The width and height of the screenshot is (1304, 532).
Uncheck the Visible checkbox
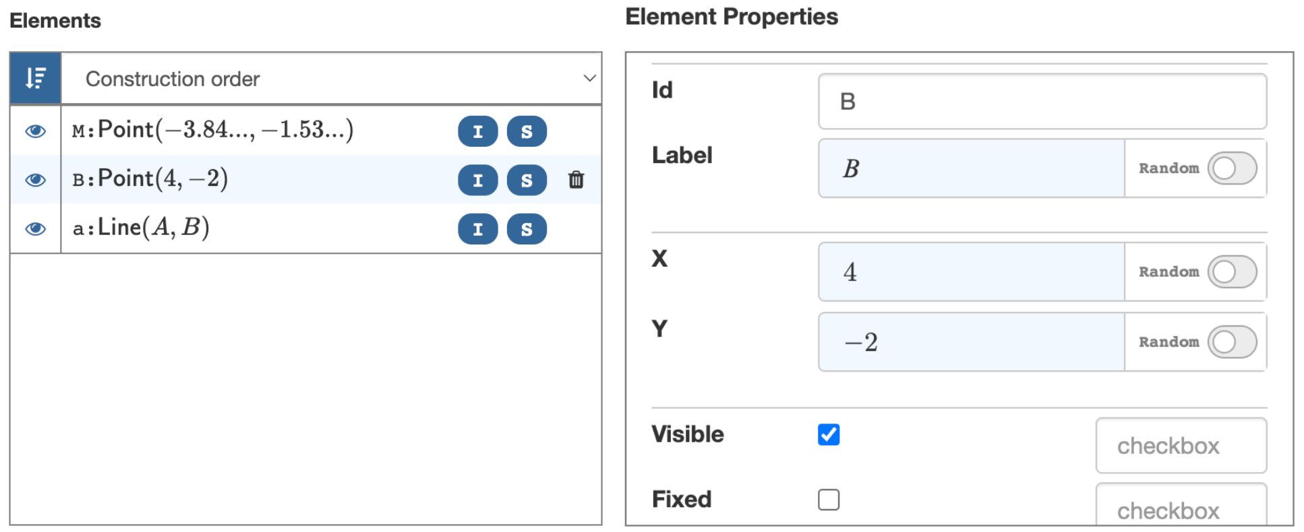[x=829, y=435]
